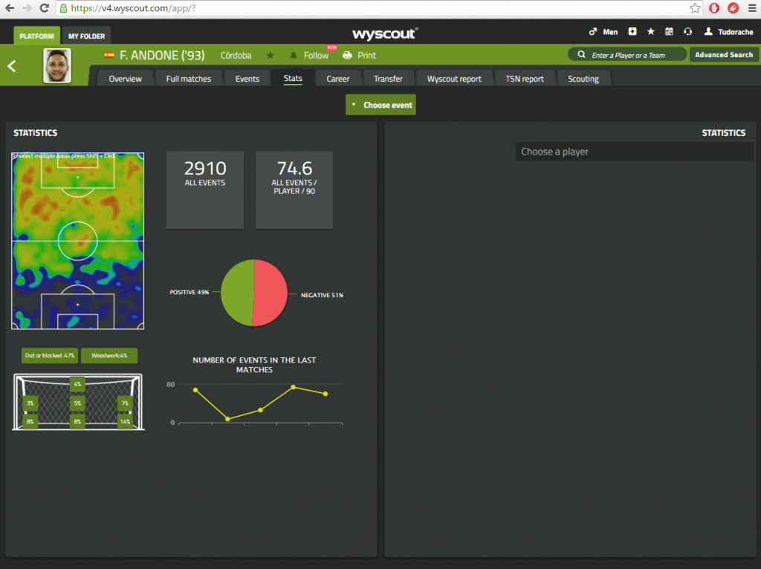
Task: Click browser bookmark star in address bar
Action: pos(695,8)
